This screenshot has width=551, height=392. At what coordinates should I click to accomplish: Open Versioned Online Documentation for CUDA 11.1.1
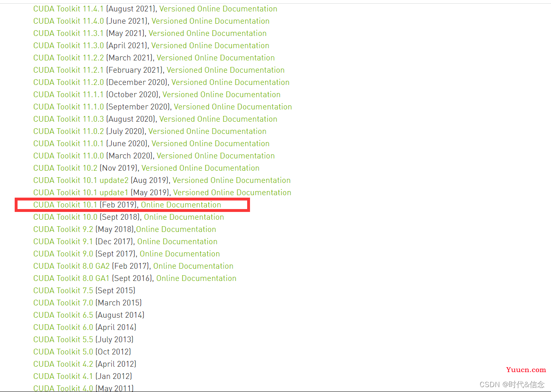tap(221, 94)
